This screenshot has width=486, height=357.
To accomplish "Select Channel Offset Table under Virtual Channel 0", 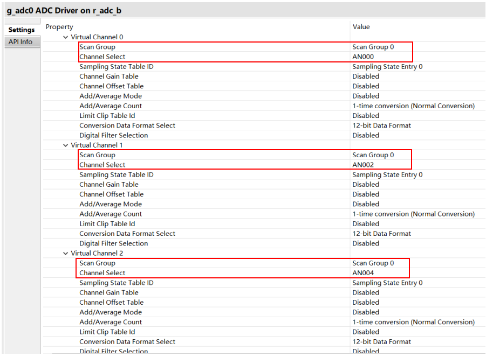I will pyautogui.click(x=111, y=86).
